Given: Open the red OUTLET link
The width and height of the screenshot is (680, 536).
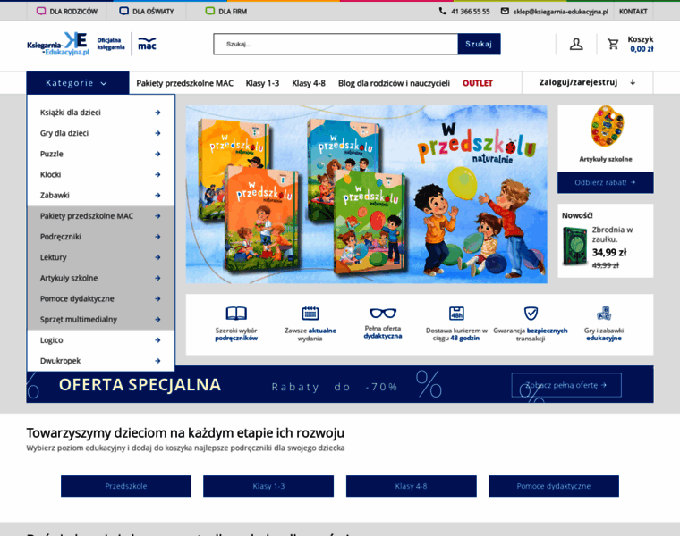Looking at the screenshot, I should pos(478,83).
